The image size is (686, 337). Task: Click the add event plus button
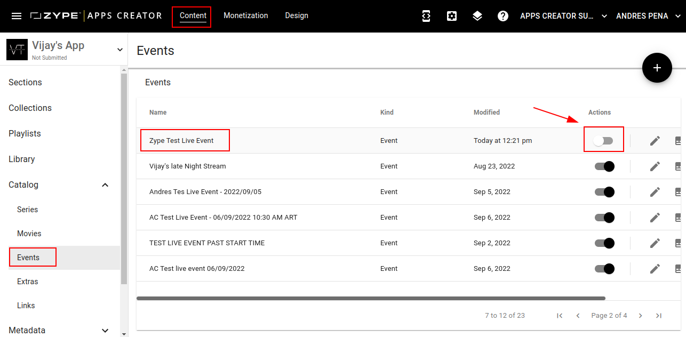click(x=657, y=68)
